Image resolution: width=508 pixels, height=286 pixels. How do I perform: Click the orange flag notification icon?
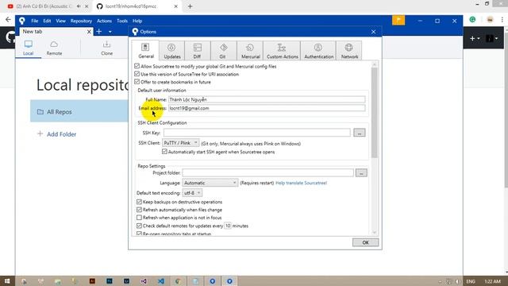pyautogui.click(x=398, y=21)
